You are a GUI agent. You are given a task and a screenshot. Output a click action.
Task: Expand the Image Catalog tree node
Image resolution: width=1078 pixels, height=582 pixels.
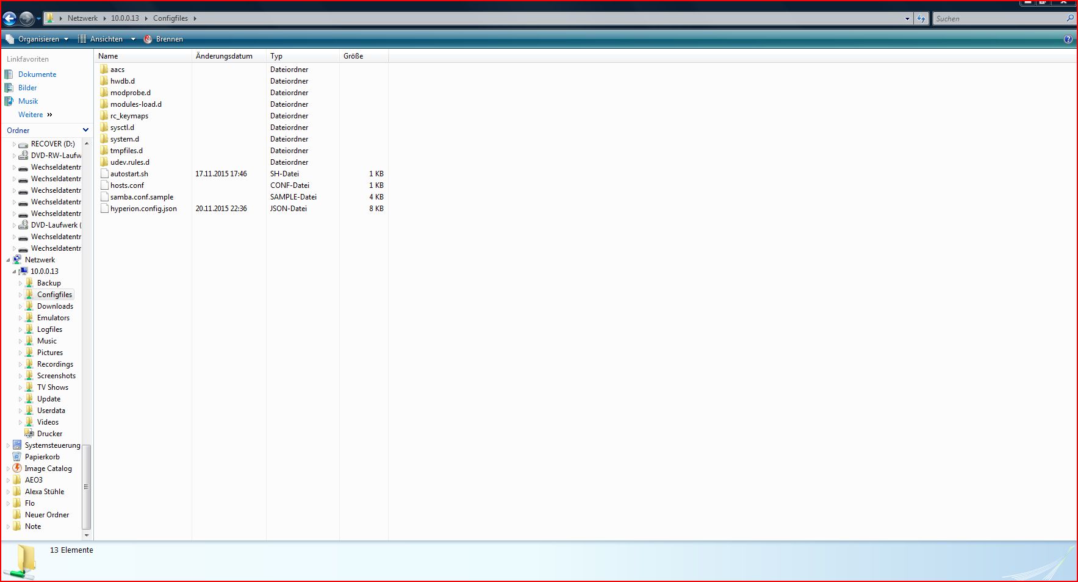click(x=8, y=469)
